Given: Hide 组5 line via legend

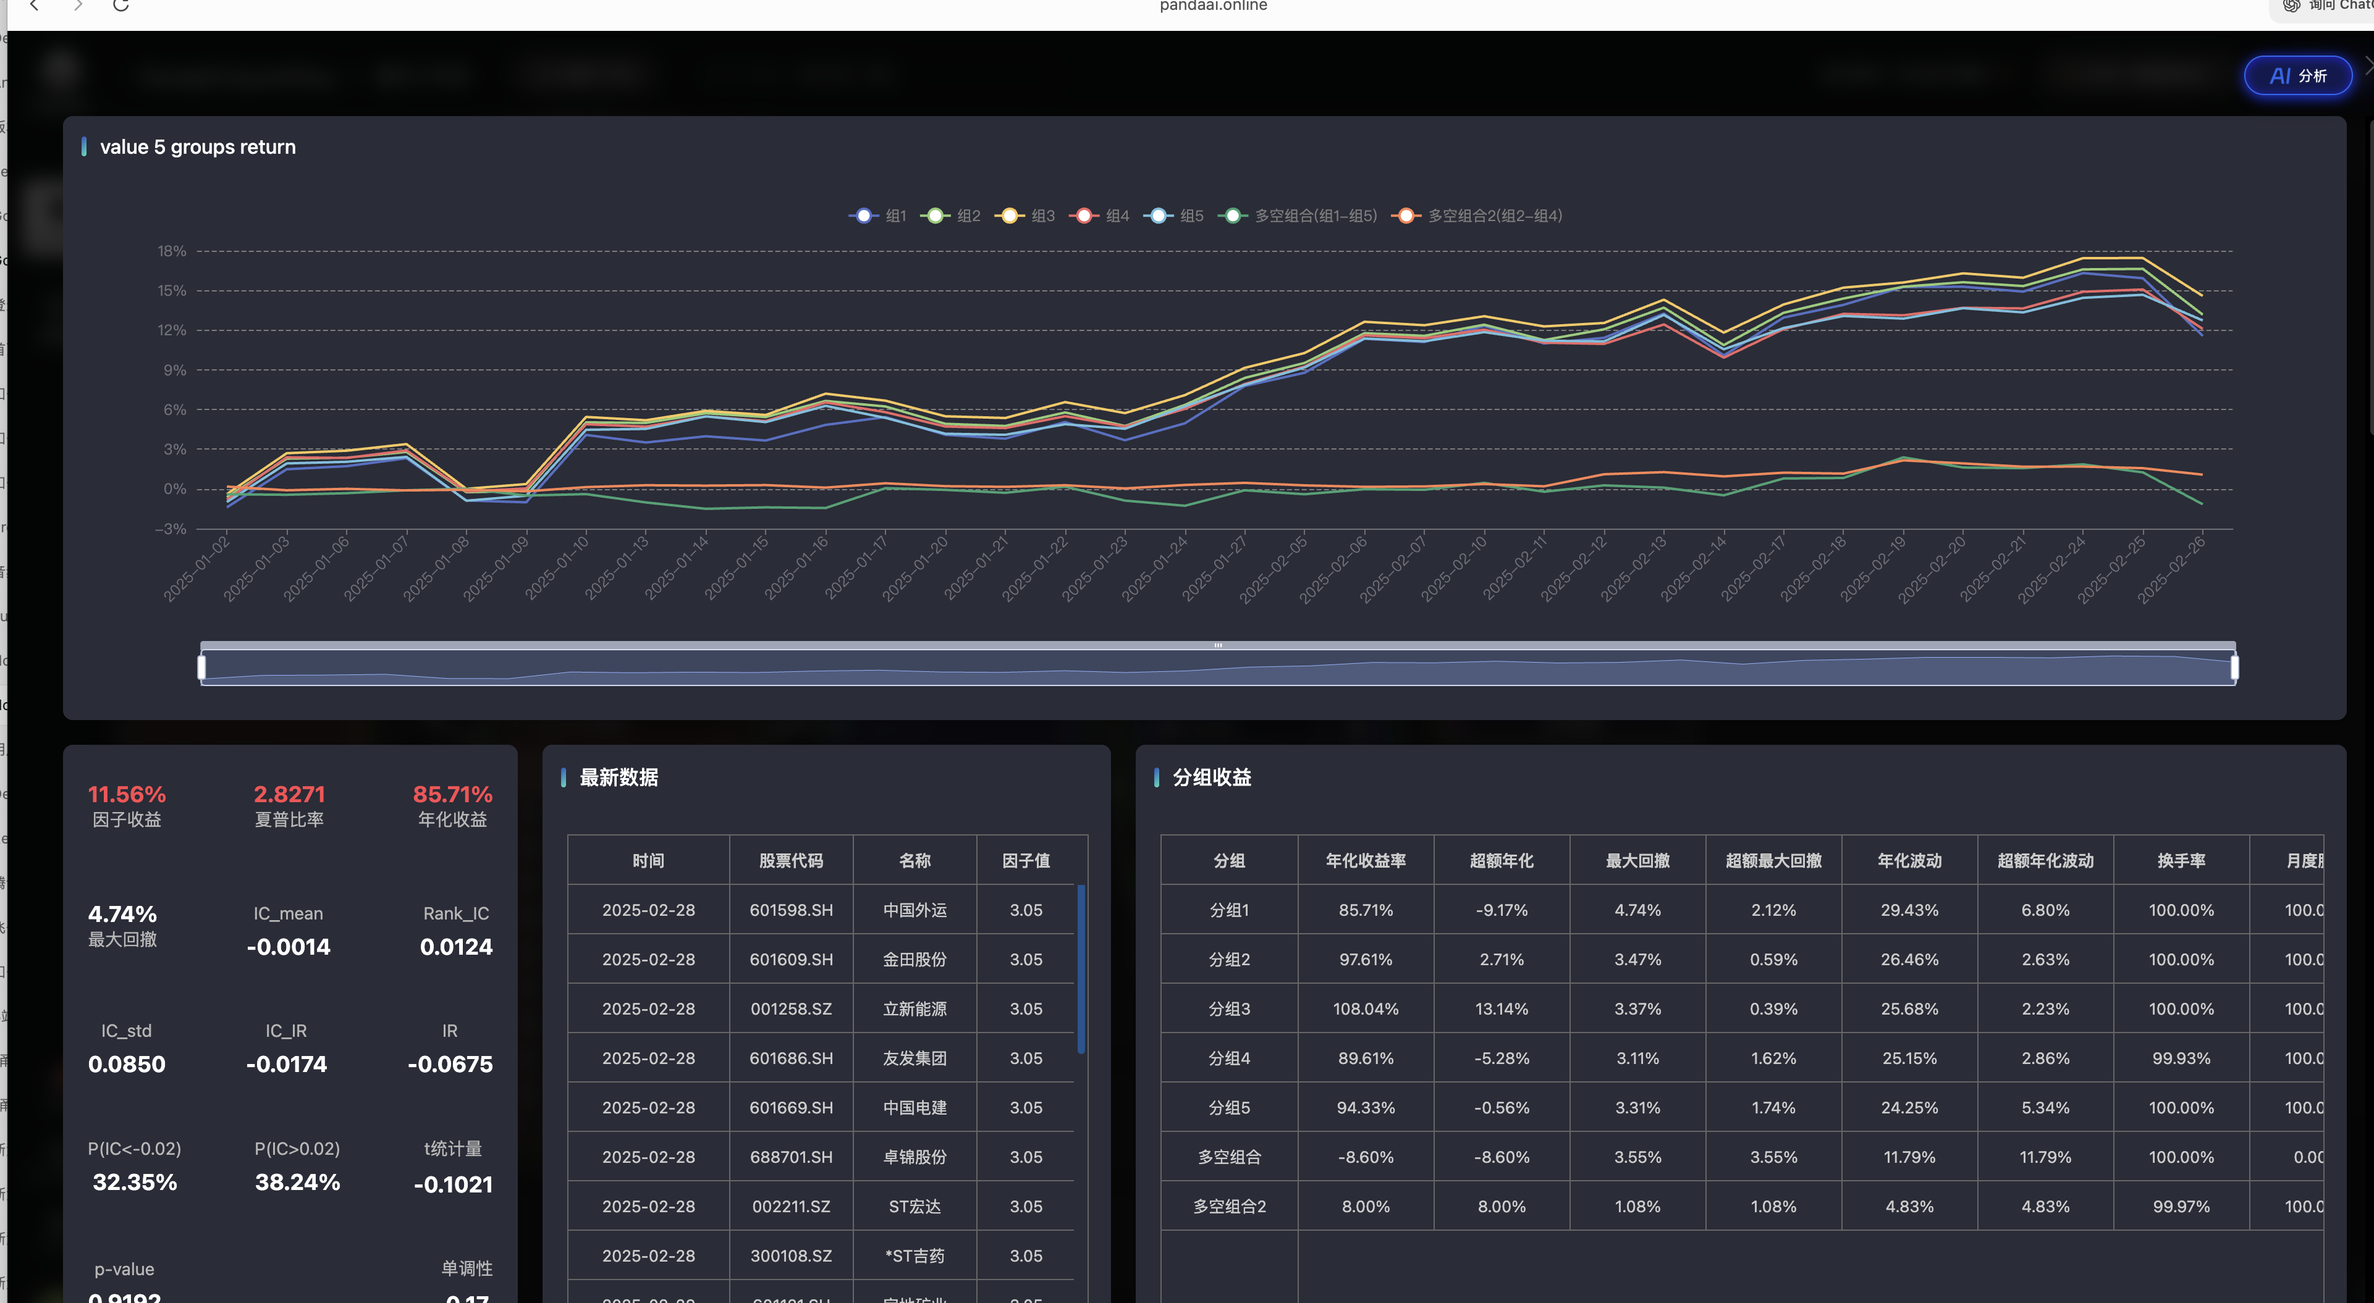Looking at the screenshot, I should pos(1174,216).
